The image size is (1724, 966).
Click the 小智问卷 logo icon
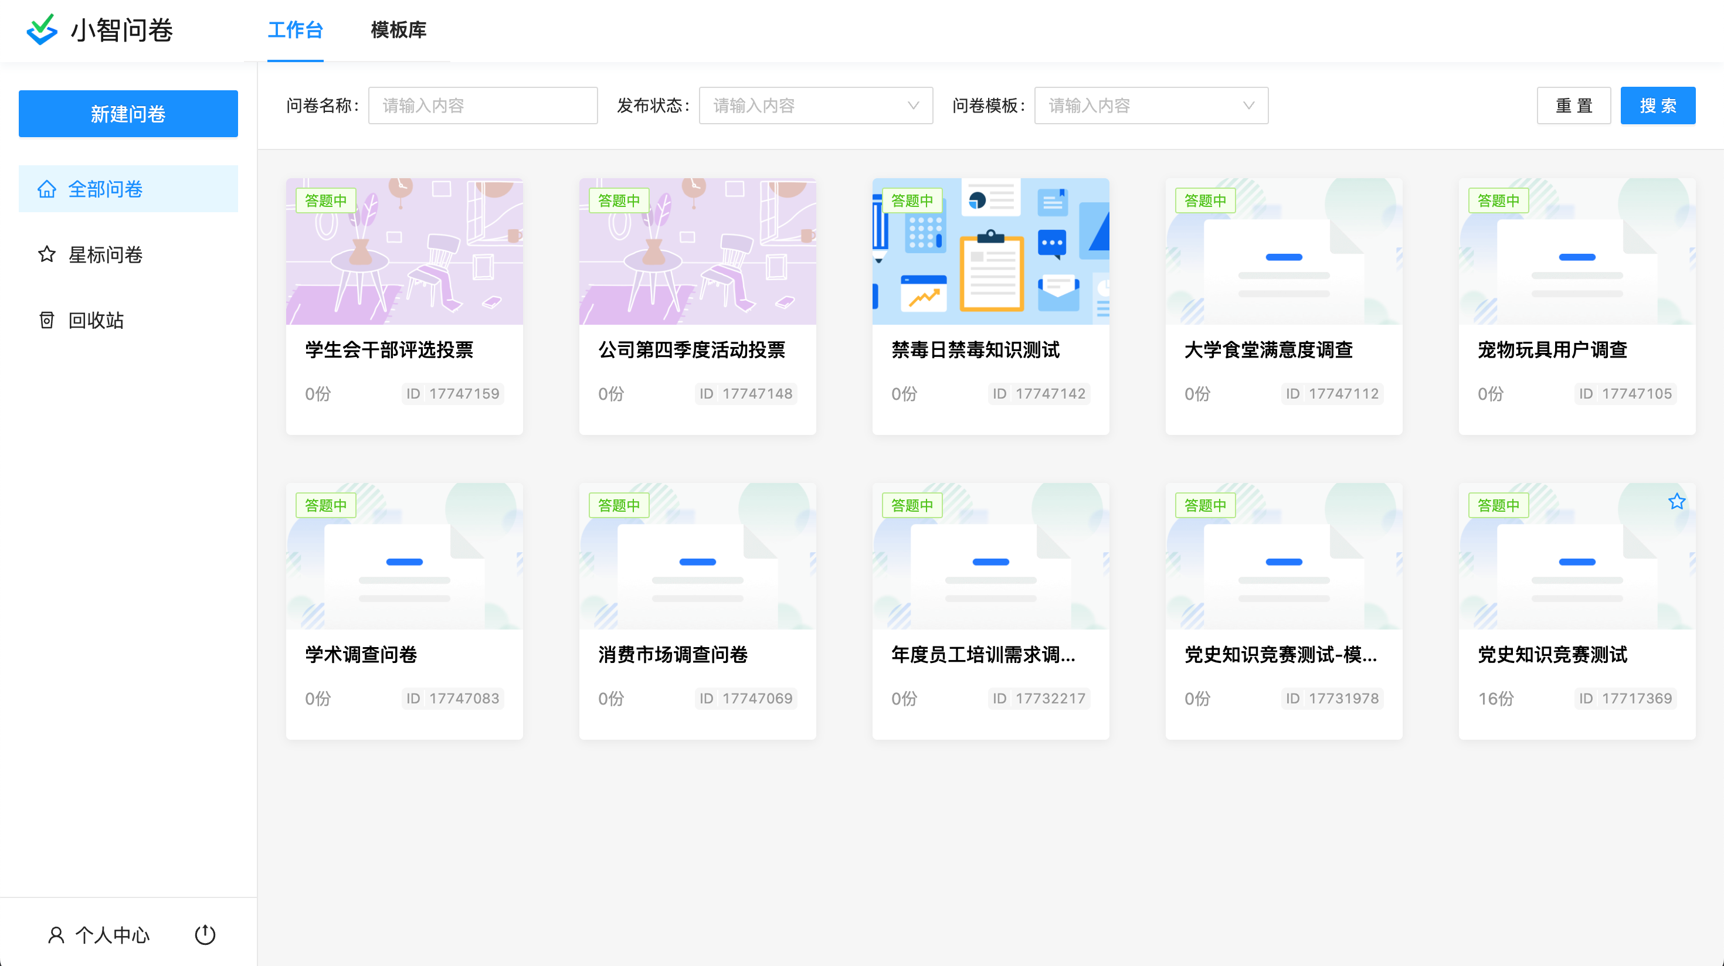tap(42, 29)
